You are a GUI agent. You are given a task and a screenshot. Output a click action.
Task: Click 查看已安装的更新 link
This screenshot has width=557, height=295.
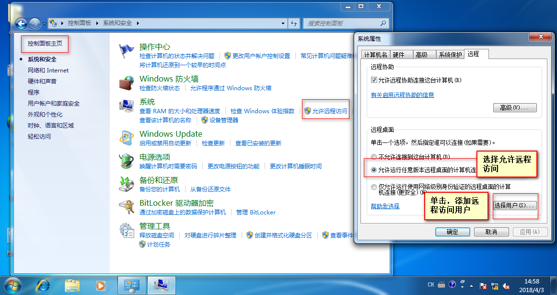(x=258, y=143)
